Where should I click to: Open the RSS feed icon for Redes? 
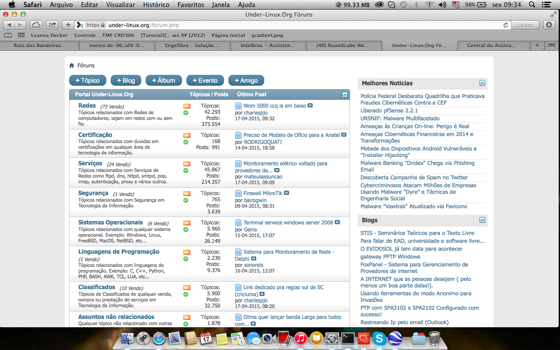(x=187, y=106)
